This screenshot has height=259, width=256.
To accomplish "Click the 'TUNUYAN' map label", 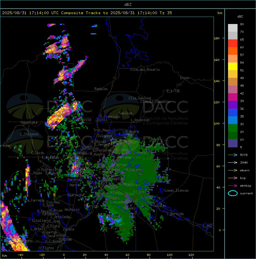I will pyautogui.click(x=65, y=240).
